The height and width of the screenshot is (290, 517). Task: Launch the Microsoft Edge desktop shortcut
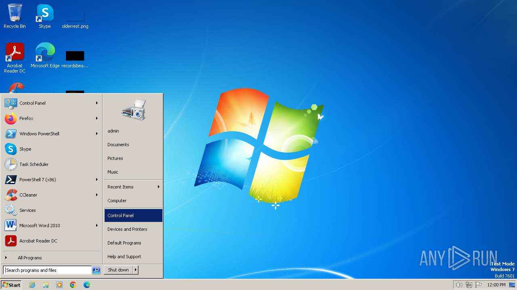coord(45,56)
